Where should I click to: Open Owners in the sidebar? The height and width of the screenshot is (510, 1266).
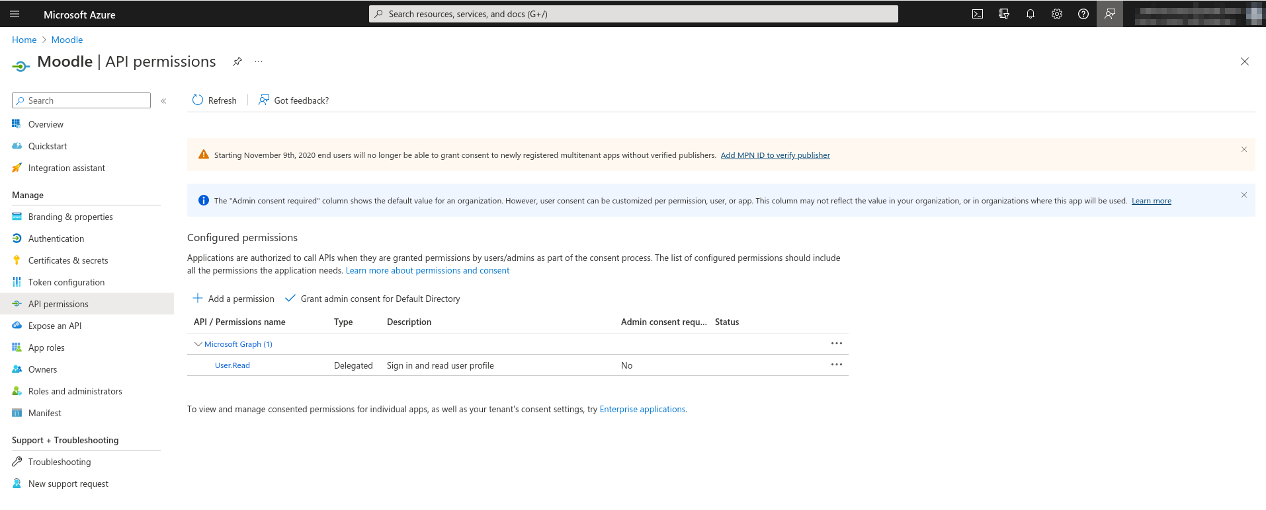point(42,369)
